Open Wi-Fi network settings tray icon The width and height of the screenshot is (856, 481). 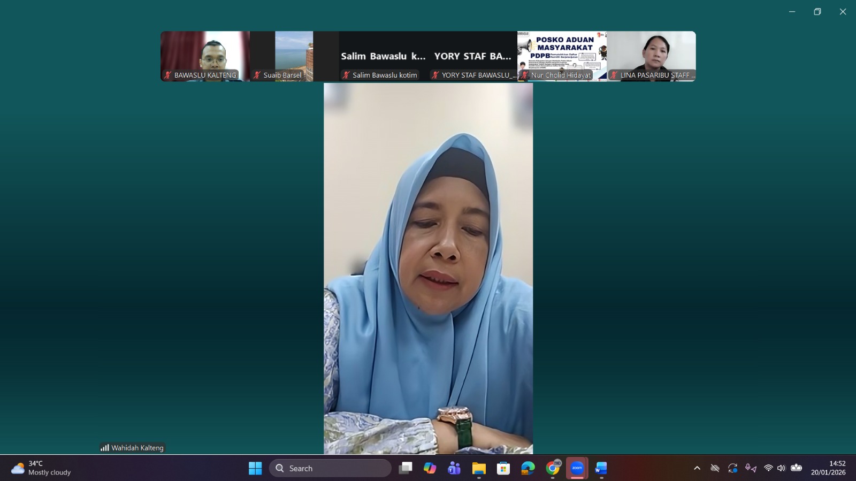(x=768, y=468)
